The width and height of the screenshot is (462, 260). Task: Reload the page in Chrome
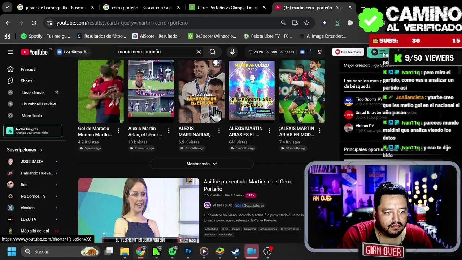tap(34, 23)
